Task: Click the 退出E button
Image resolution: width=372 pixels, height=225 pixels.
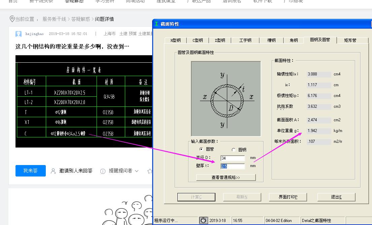Action: [336, 197]
